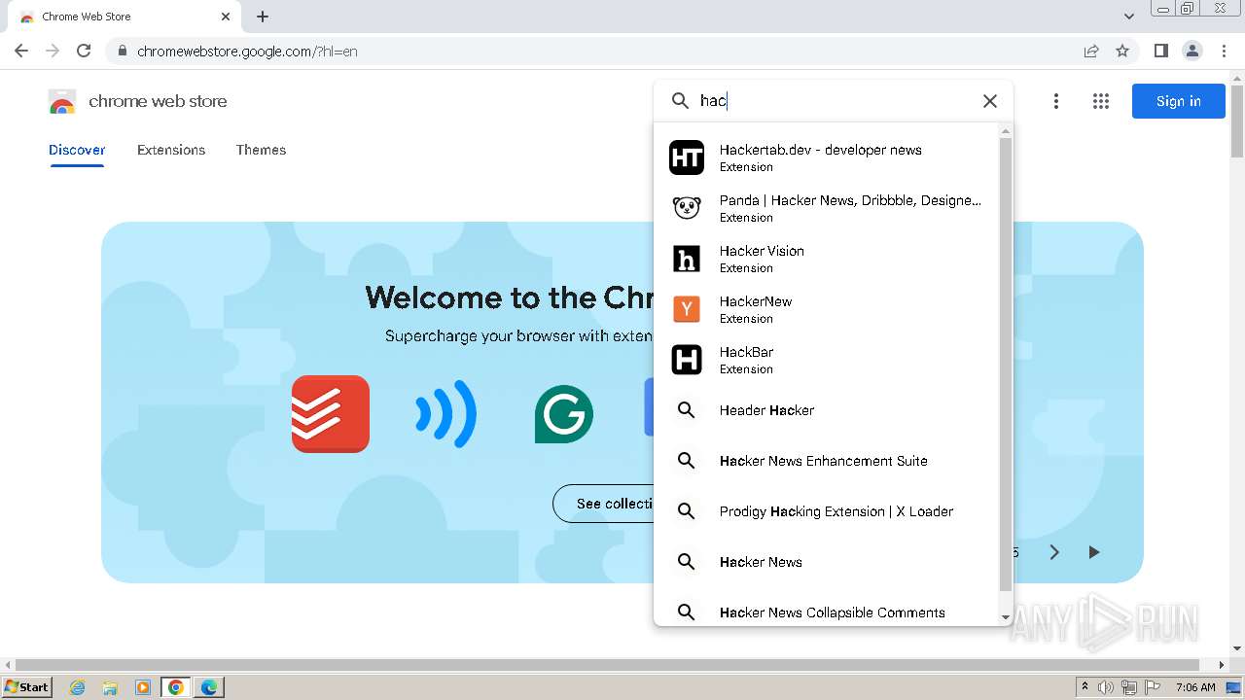Viewport: 1245px width, 700px height.
Task: Select the HackBar extension suggestion
Action: click(827, 360)
